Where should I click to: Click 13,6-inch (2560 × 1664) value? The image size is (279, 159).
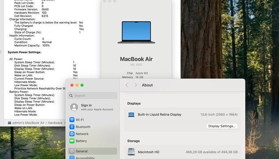coord(219,115)
